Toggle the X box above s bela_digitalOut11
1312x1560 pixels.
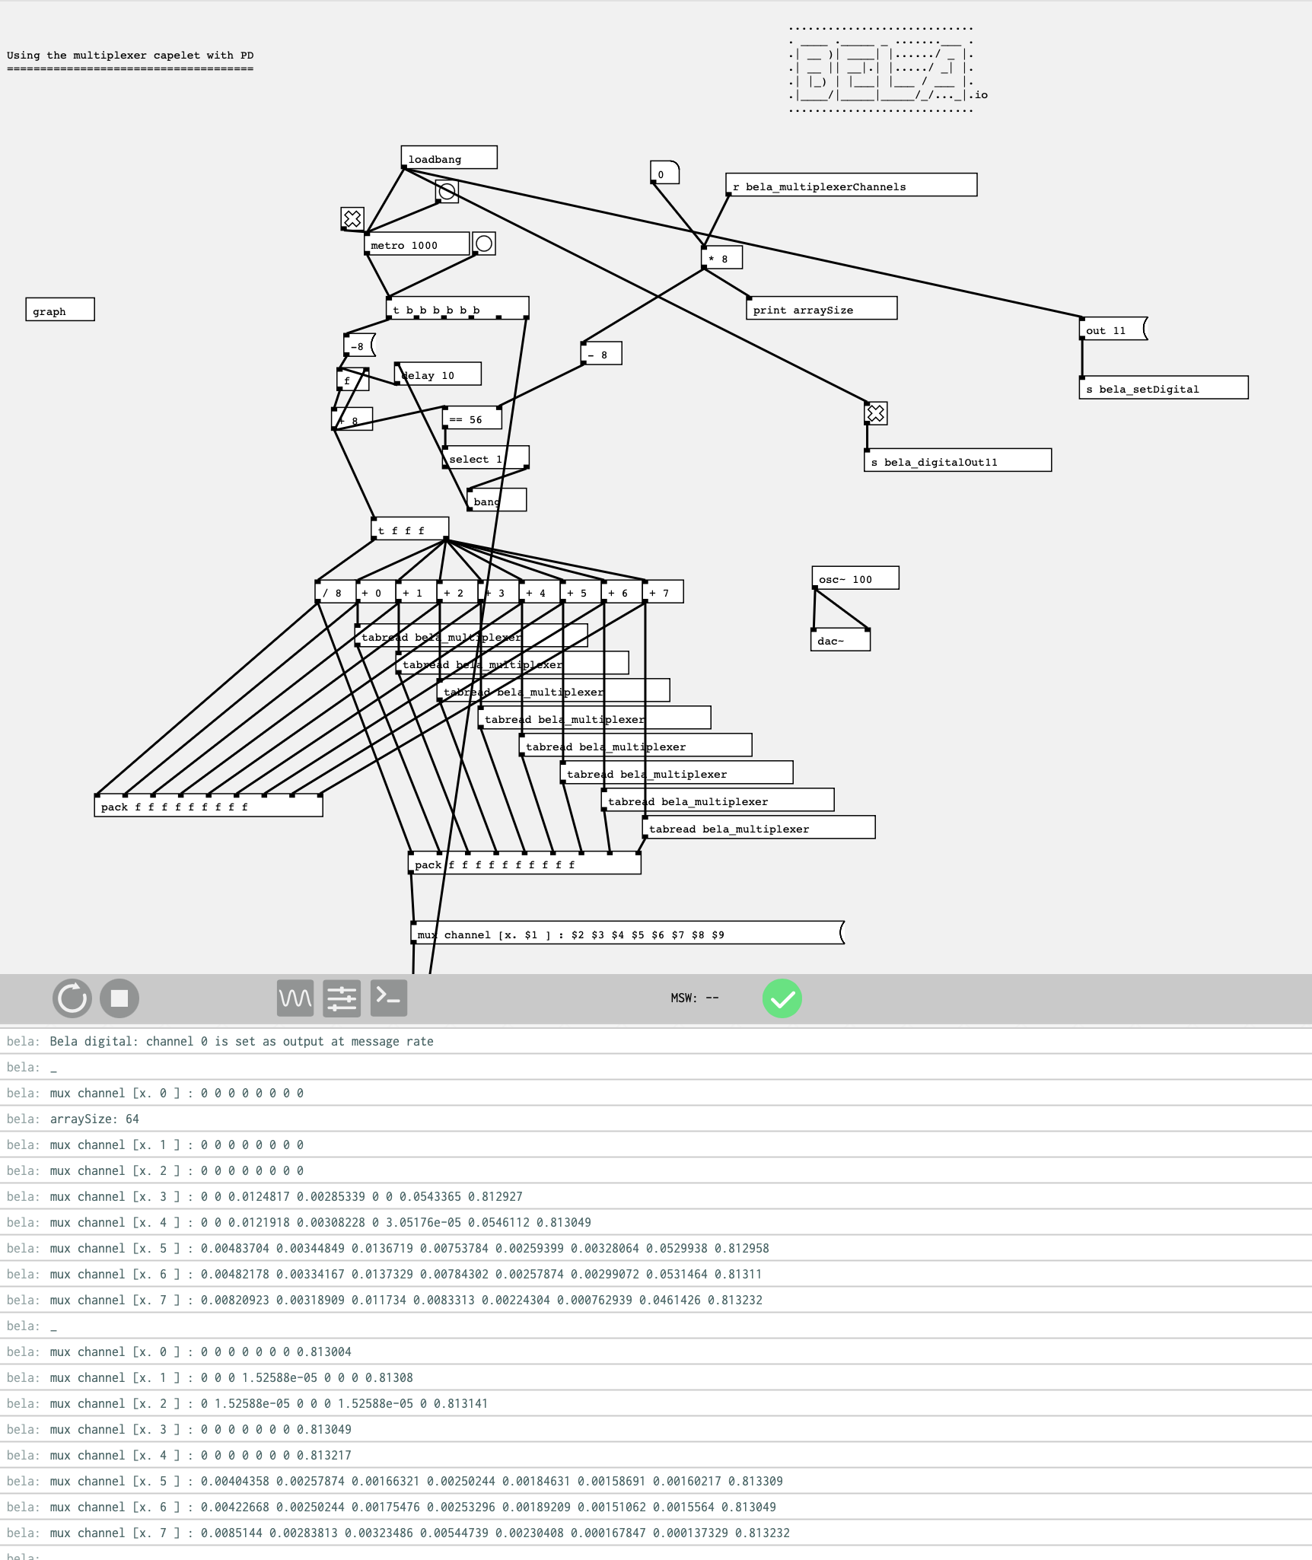pos(875,413)
